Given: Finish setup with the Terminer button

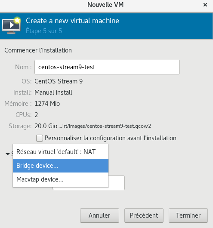Looking at the screenshot, I should pyautogui.click(x=188, y=216).
